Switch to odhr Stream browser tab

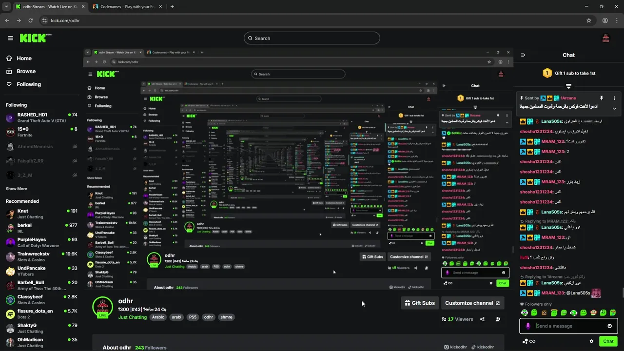(x=49, y=7)
